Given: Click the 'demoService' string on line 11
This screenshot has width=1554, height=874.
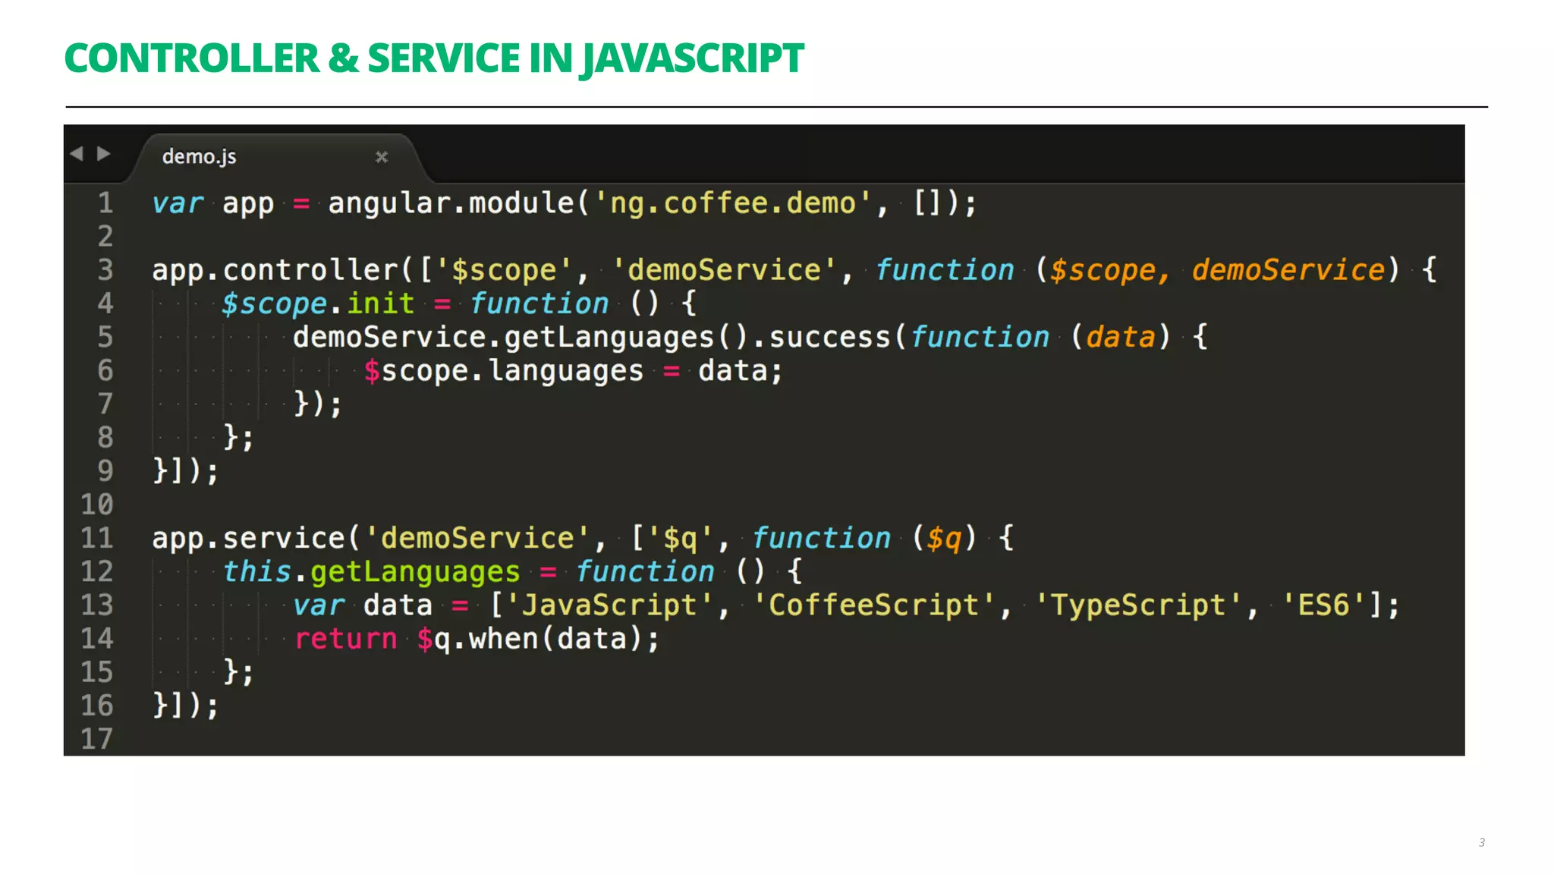Looking at the screenshot, I should [477, 538].
